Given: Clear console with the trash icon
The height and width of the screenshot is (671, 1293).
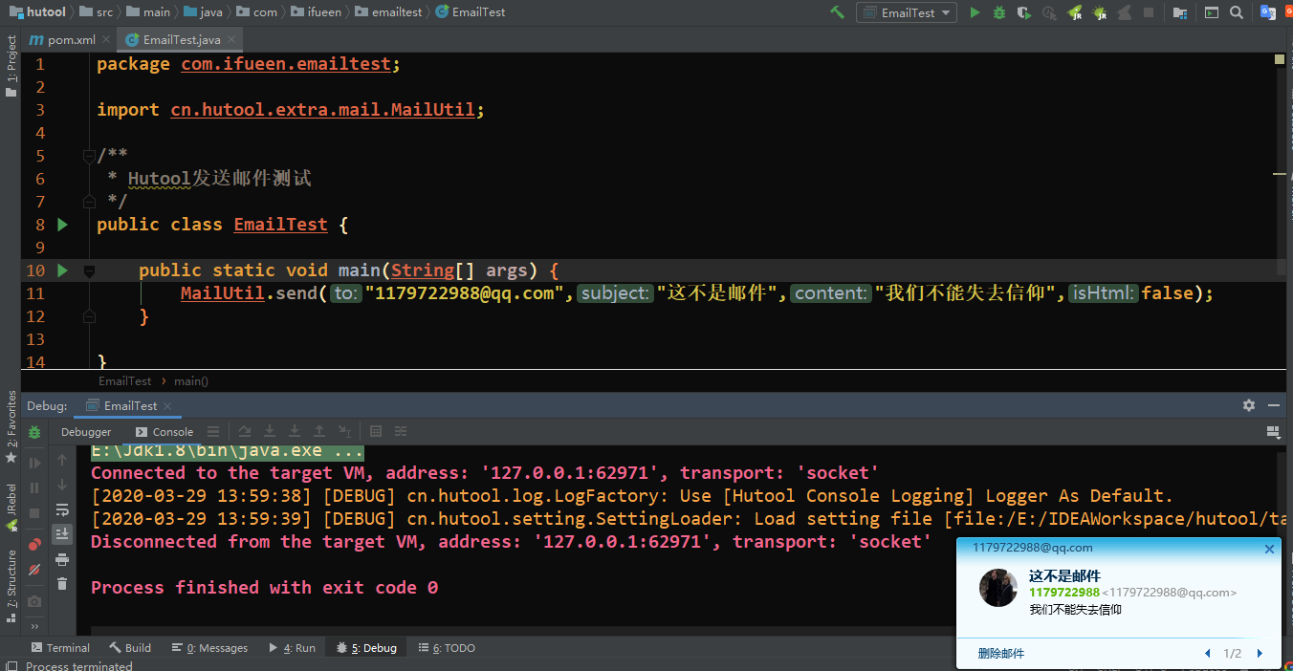Looking at the screenshot, I should [x=62, y=583].
